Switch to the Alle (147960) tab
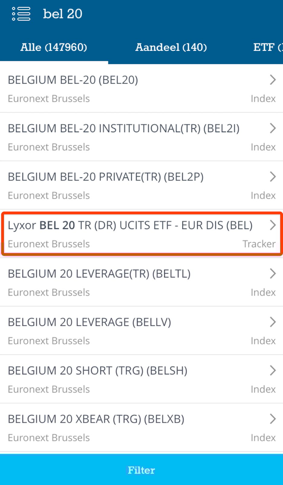283x485 pixels. (54, 47)
